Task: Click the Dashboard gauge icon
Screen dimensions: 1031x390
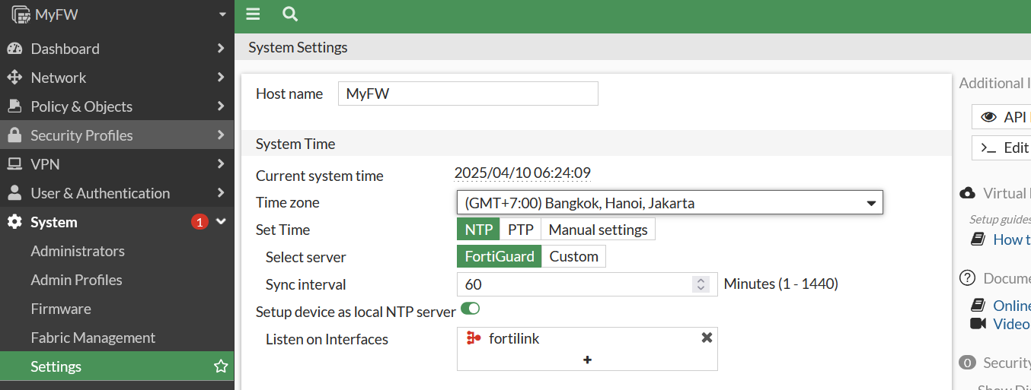Action: click(x=14, y=49)
